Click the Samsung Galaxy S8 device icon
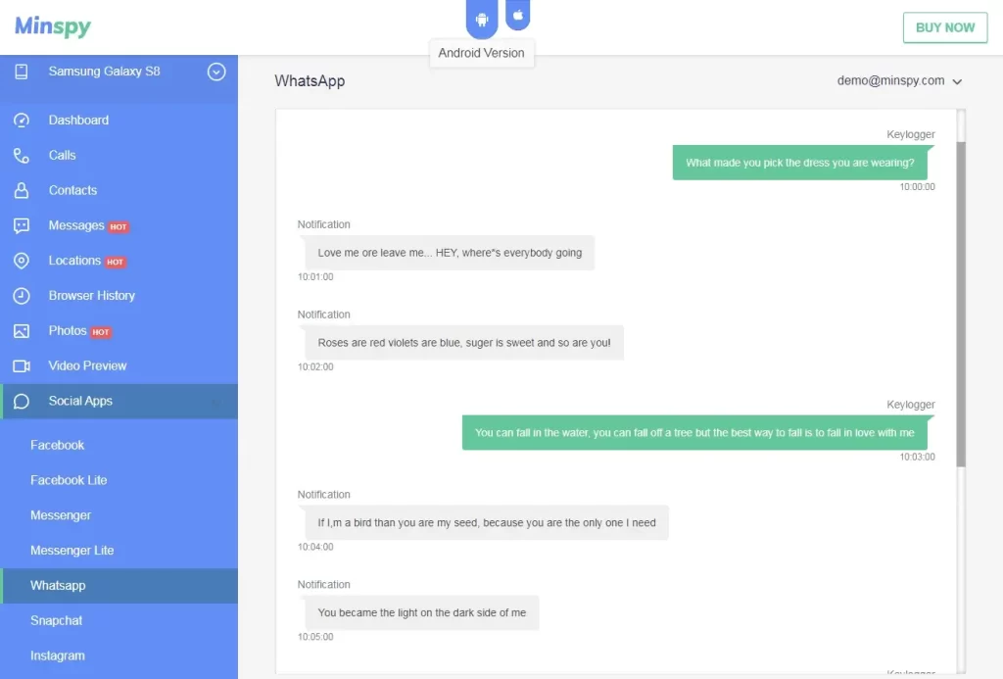The width and height of the screenshot is (1003, 679). click(22, 72)
